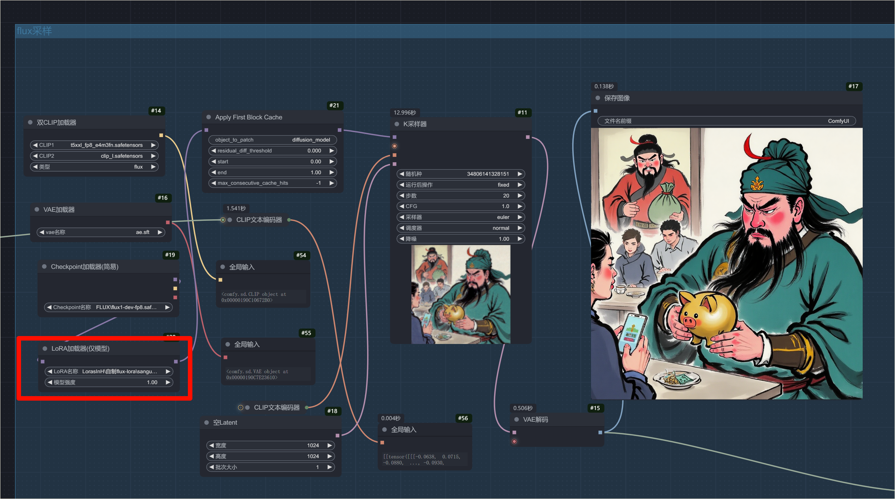Click 空Latent output socket
Screen dimensions: 895x499
[337, 436]
